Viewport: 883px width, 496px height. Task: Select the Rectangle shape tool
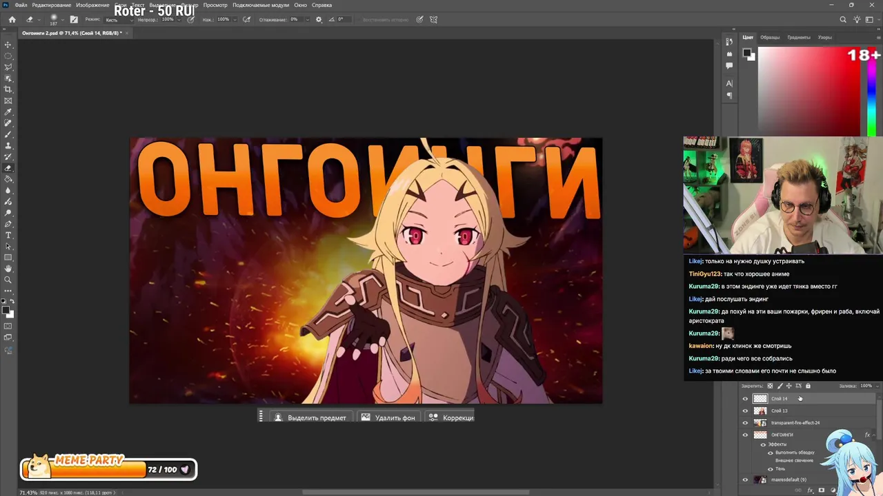(x=8, y=258)
